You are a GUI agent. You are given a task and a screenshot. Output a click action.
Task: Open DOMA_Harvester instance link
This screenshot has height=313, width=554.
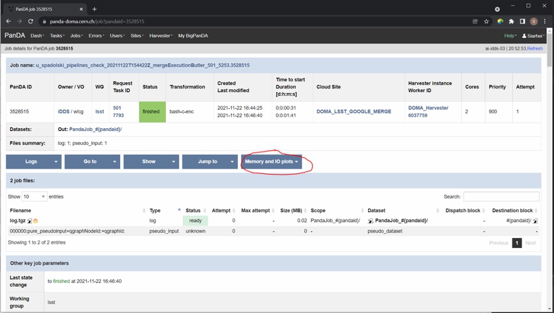click(428, 108)
